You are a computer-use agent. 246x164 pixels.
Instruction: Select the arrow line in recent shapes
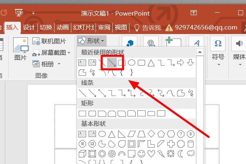(112, 63)
